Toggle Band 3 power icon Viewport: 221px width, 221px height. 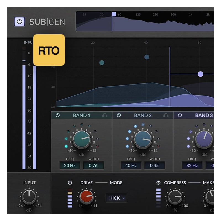pyautogui.click(x=180, y=115)
